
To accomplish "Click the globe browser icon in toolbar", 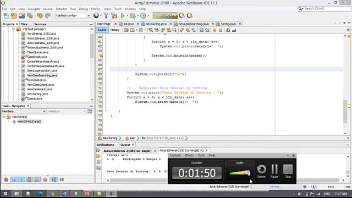I will tap(96, 15).
